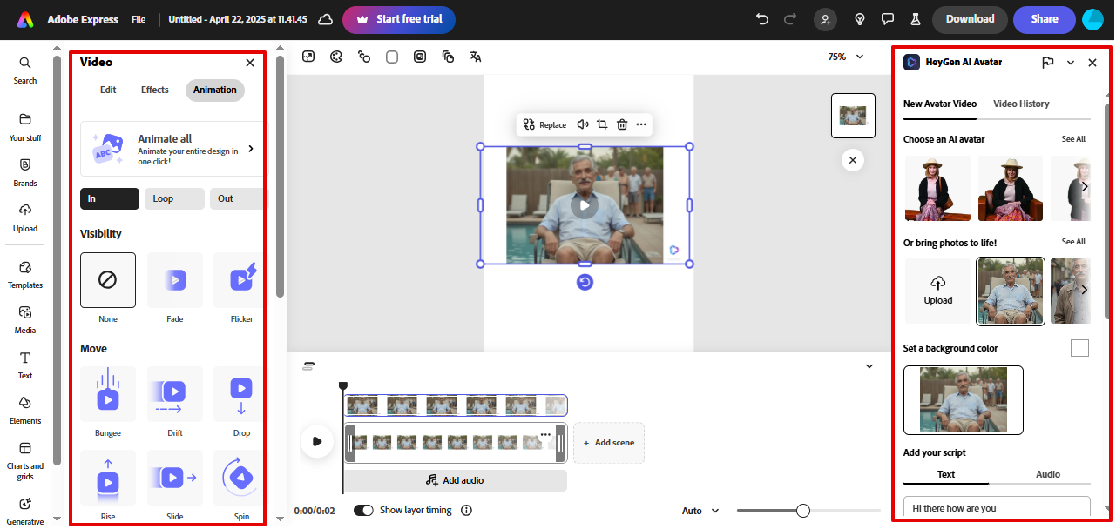This screenshot has width=1116, height=529.
Task: Open the background color swatch in HeyGen panel
Action: pos(1079,347)
